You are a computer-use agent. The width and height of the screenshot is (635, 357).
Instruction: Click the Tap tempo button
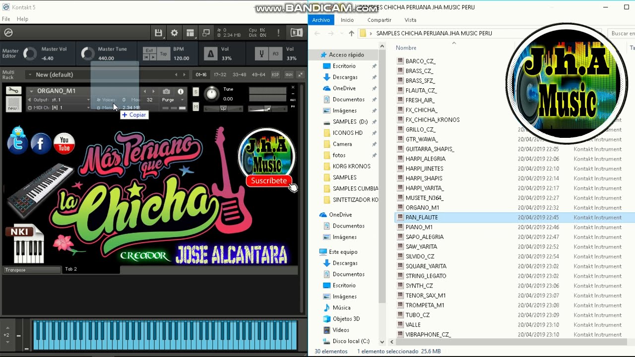coord(163,54)
